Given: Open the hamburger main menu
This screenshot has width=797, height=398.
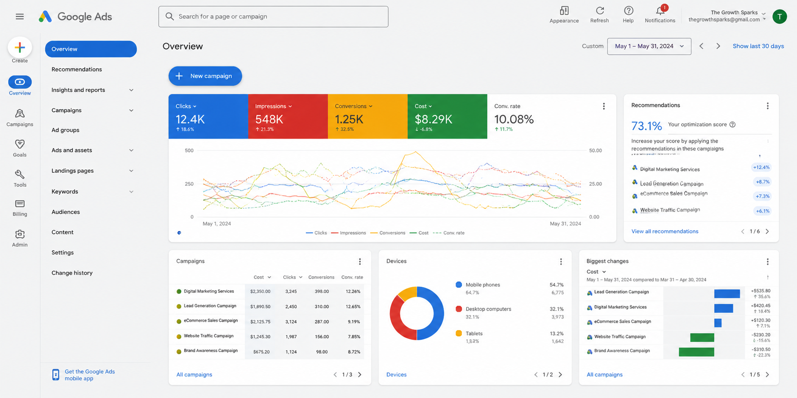Looking at the screenshot, I should point(20,17).
